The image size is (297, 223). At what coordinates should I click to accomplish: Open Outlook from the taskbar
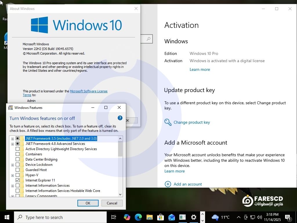[x=171, y=217]
